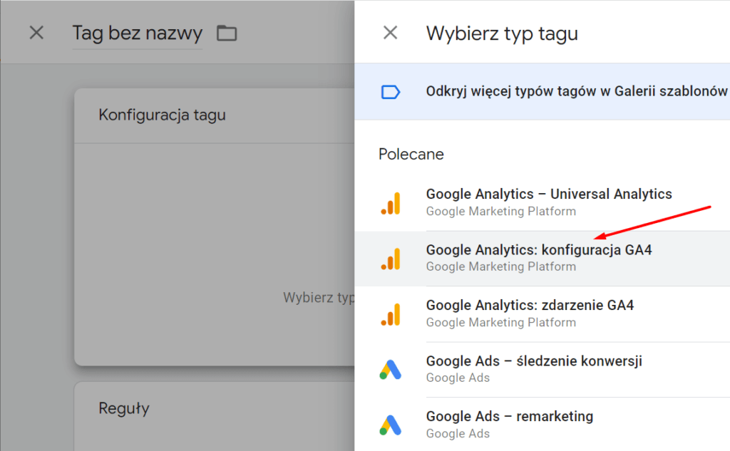Image resolution: width=730 pixels, height=451 pixels.
Task: Click the 'Polecane' section heading
Action: click(411, 154)
